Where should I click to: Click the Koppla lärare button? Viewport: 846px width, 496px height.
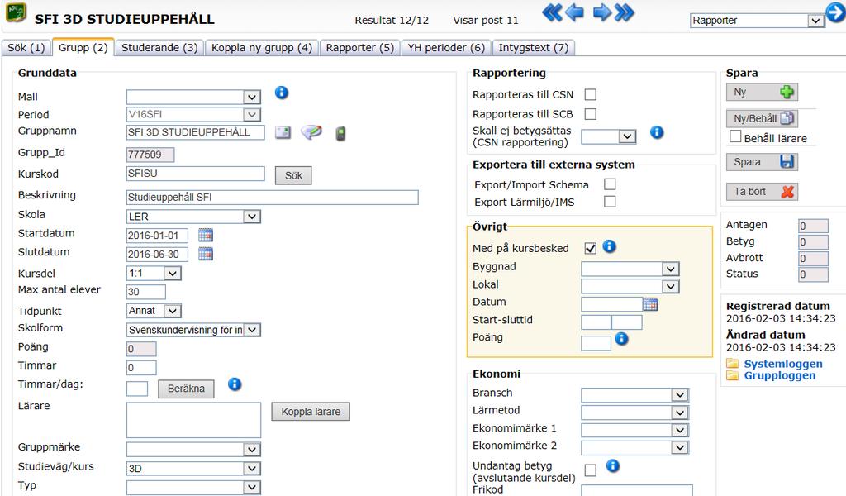[311, 412]
